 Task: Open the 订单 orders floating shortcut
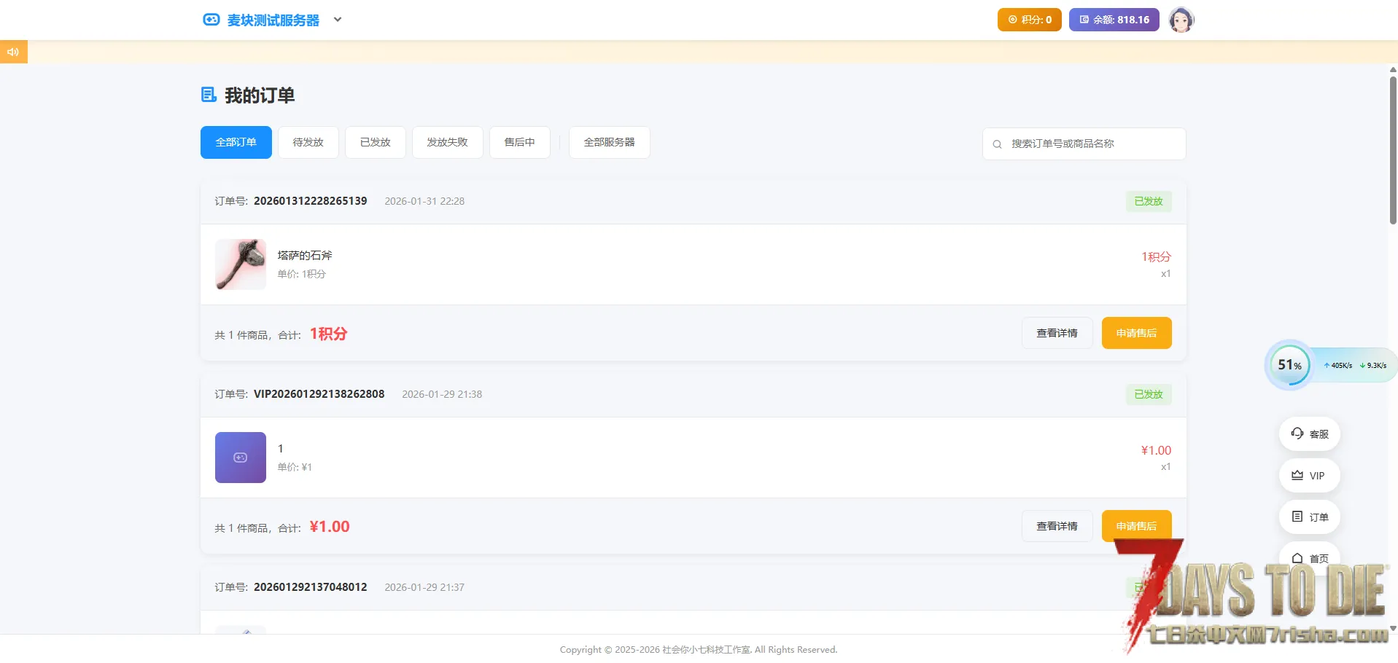[1309, 517]
